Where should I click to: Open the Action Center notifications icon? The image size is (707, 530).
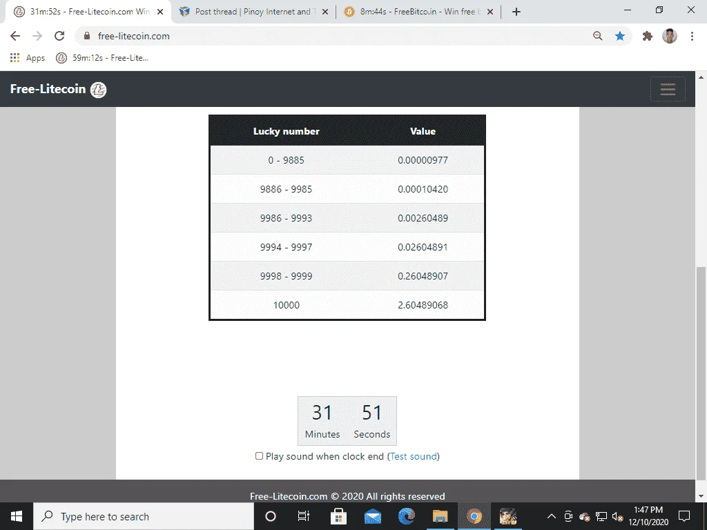pos(684,516)
